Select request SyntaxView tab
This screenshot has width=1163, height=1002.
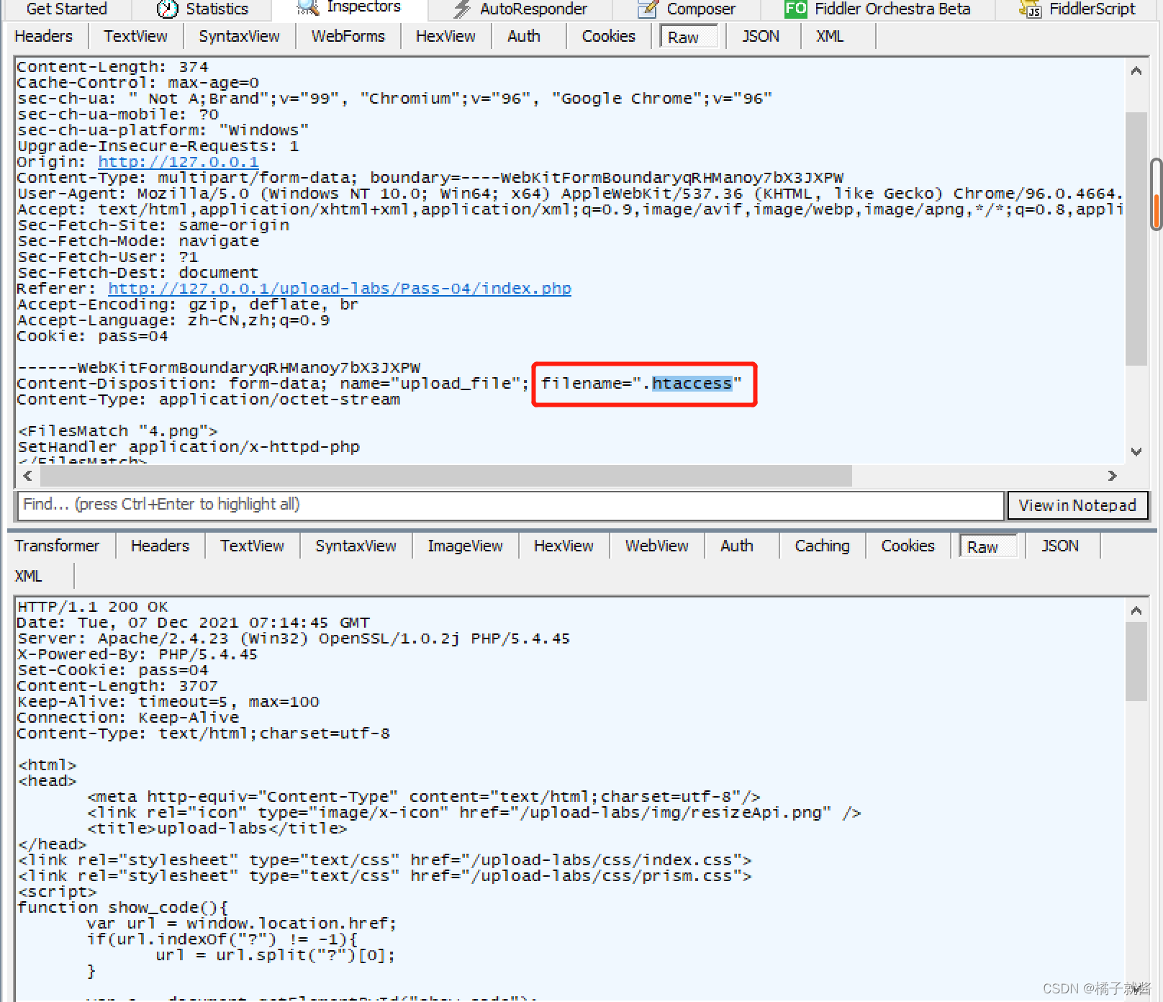pos(239,36)
